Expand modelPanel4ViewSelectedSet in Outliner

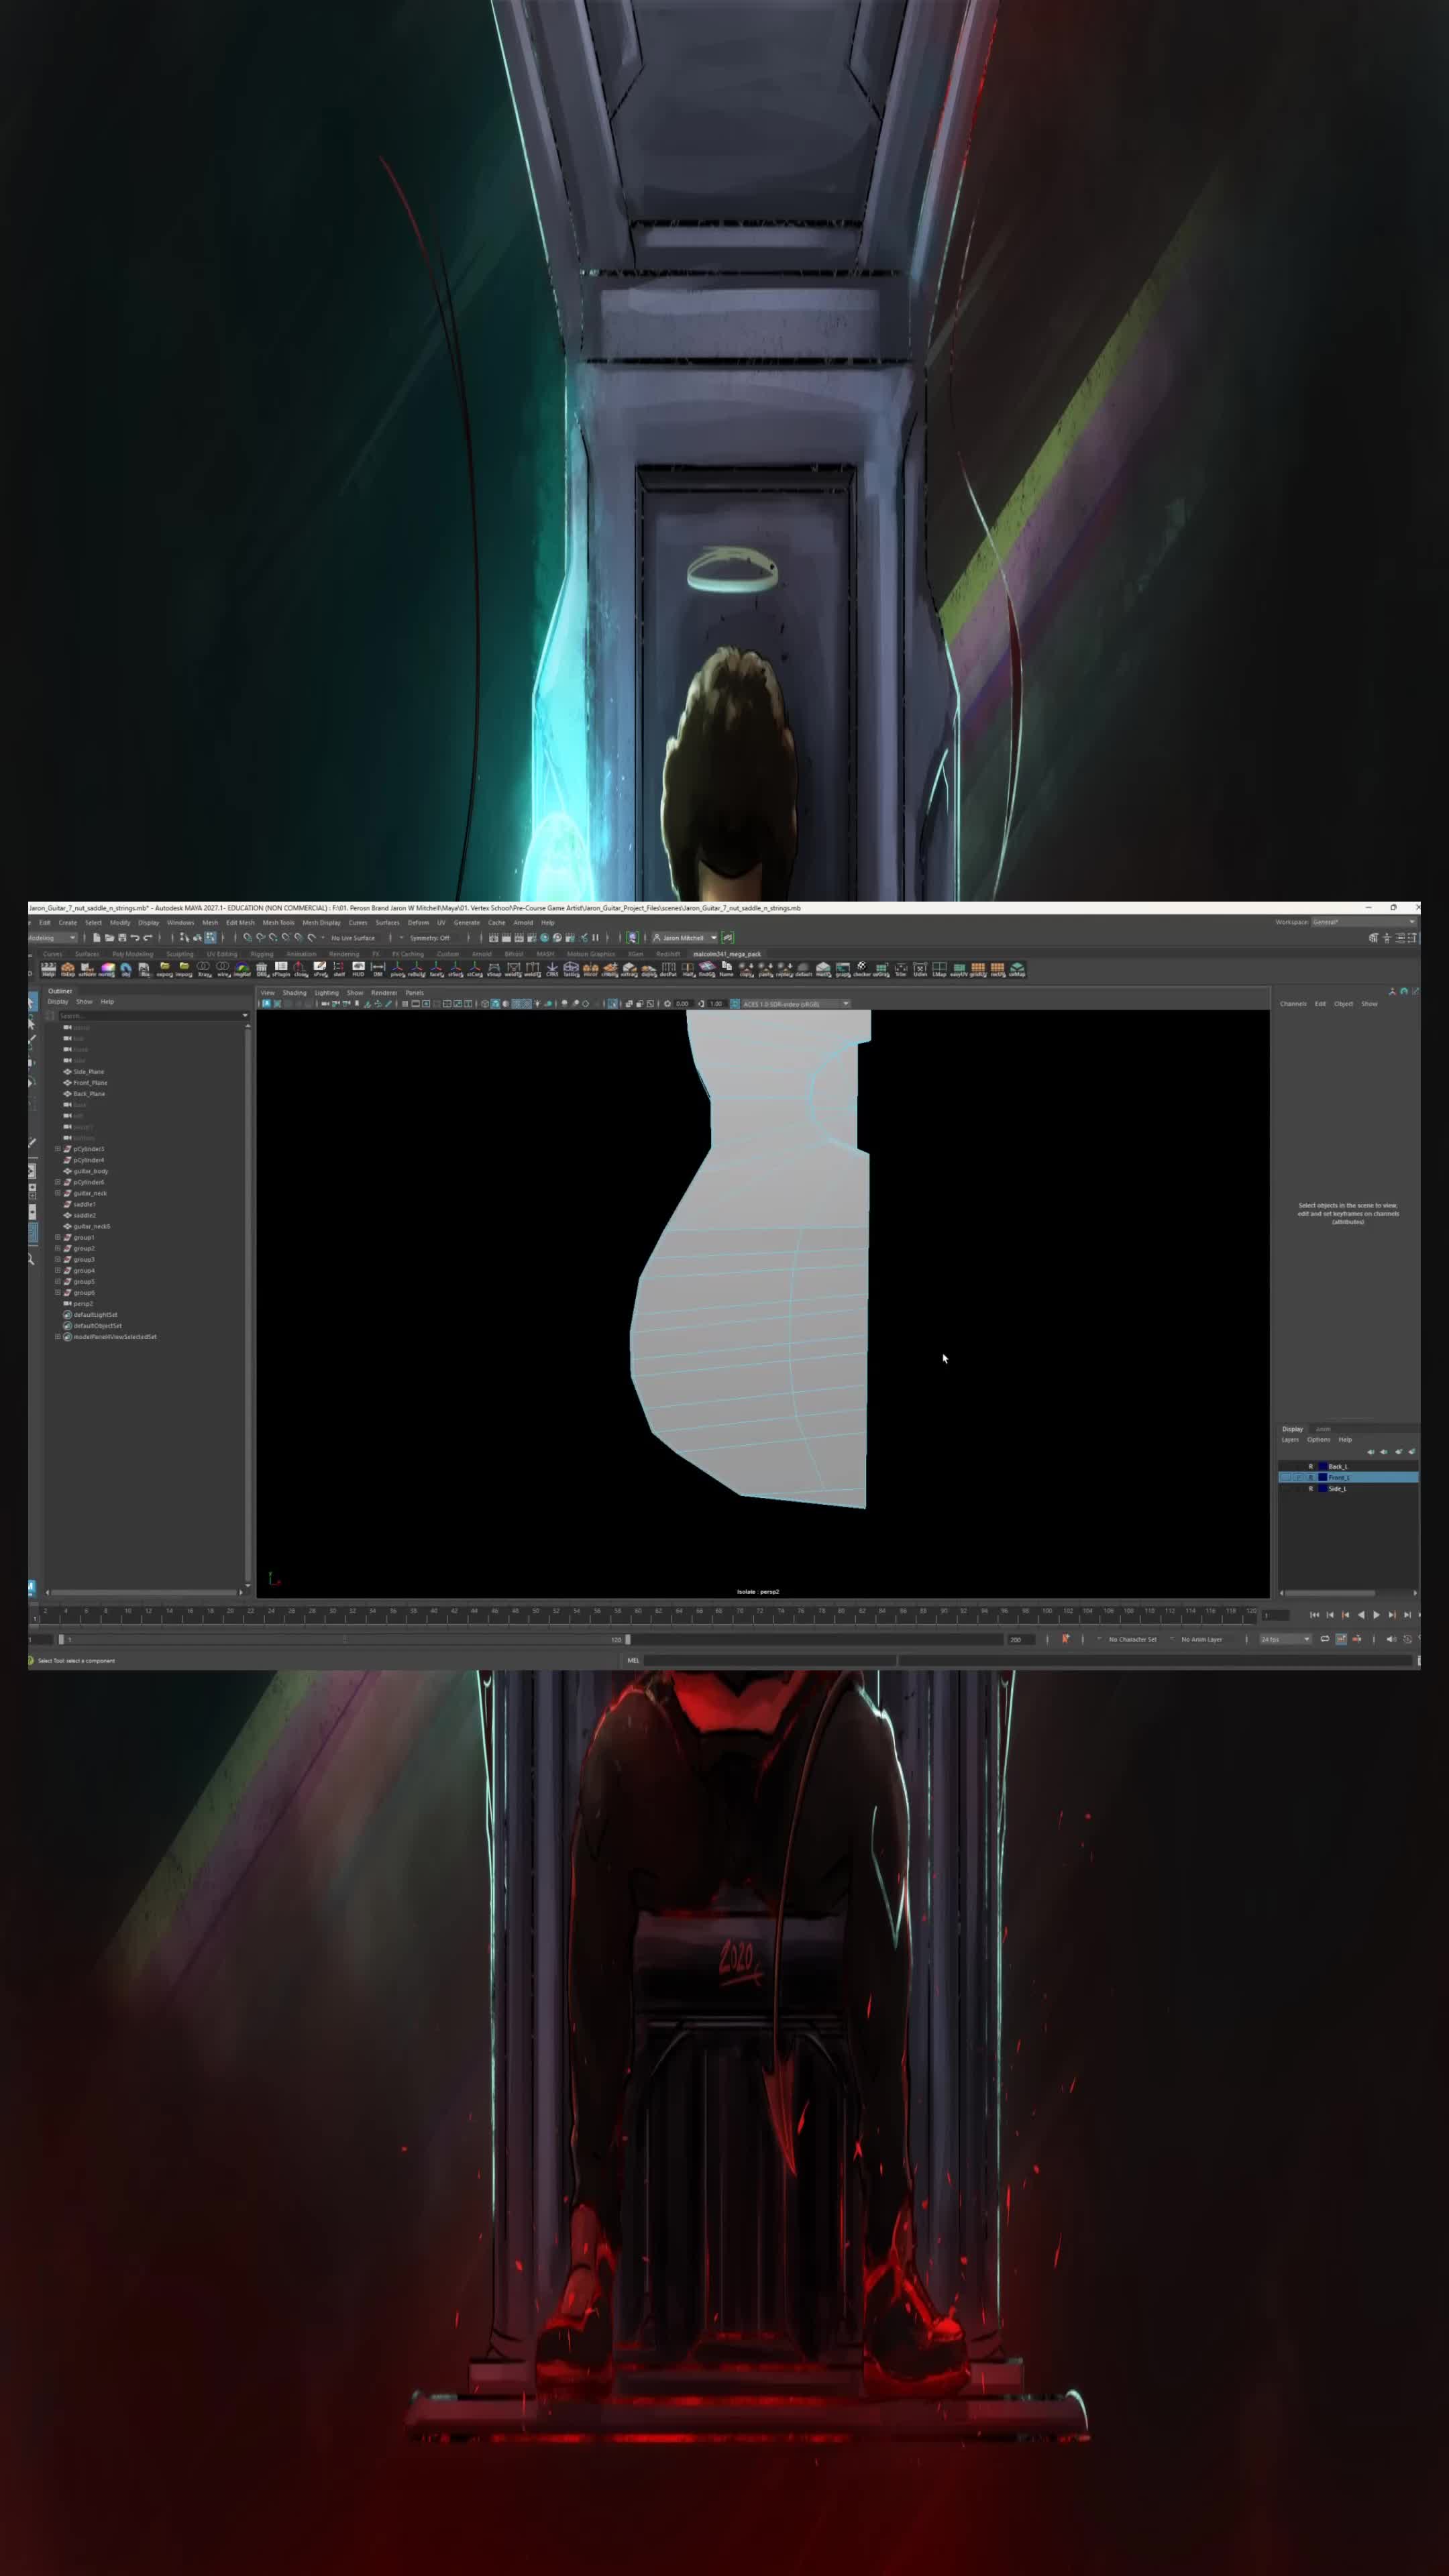click(57, 1337)
